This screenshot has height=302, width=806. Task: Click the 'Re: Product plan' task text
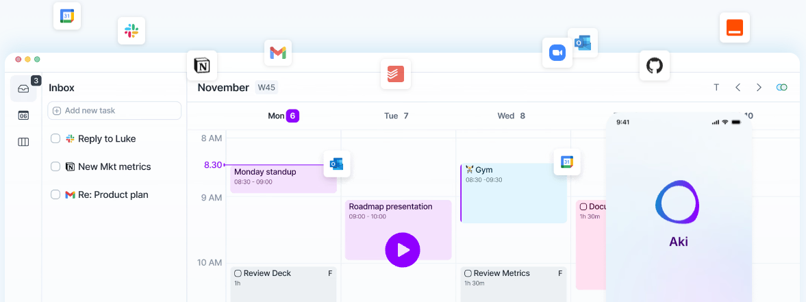click(113, 195)
